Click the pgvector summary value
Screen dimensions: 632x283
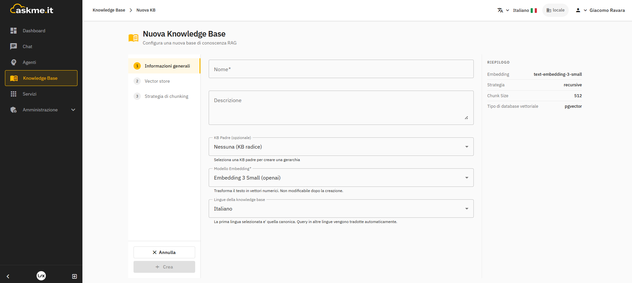pyautogui.click(x=573, y=106)
